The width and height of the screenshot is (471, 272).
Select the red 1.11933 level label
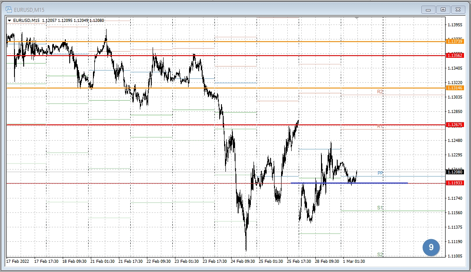[454, 183]
